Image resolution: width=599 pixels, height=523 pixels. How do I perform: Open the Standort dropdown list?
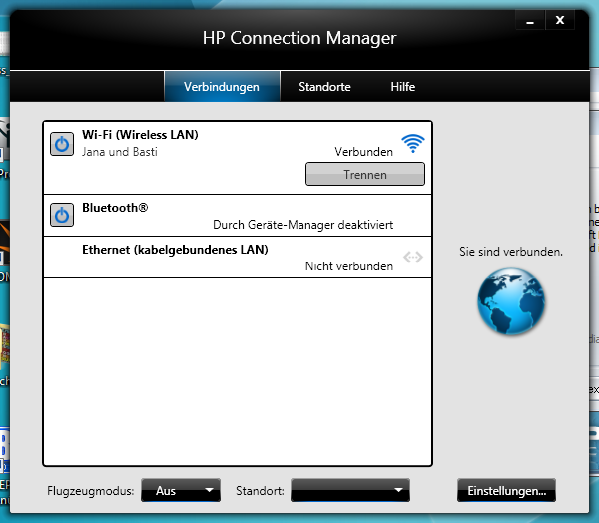tap(350, 490)
